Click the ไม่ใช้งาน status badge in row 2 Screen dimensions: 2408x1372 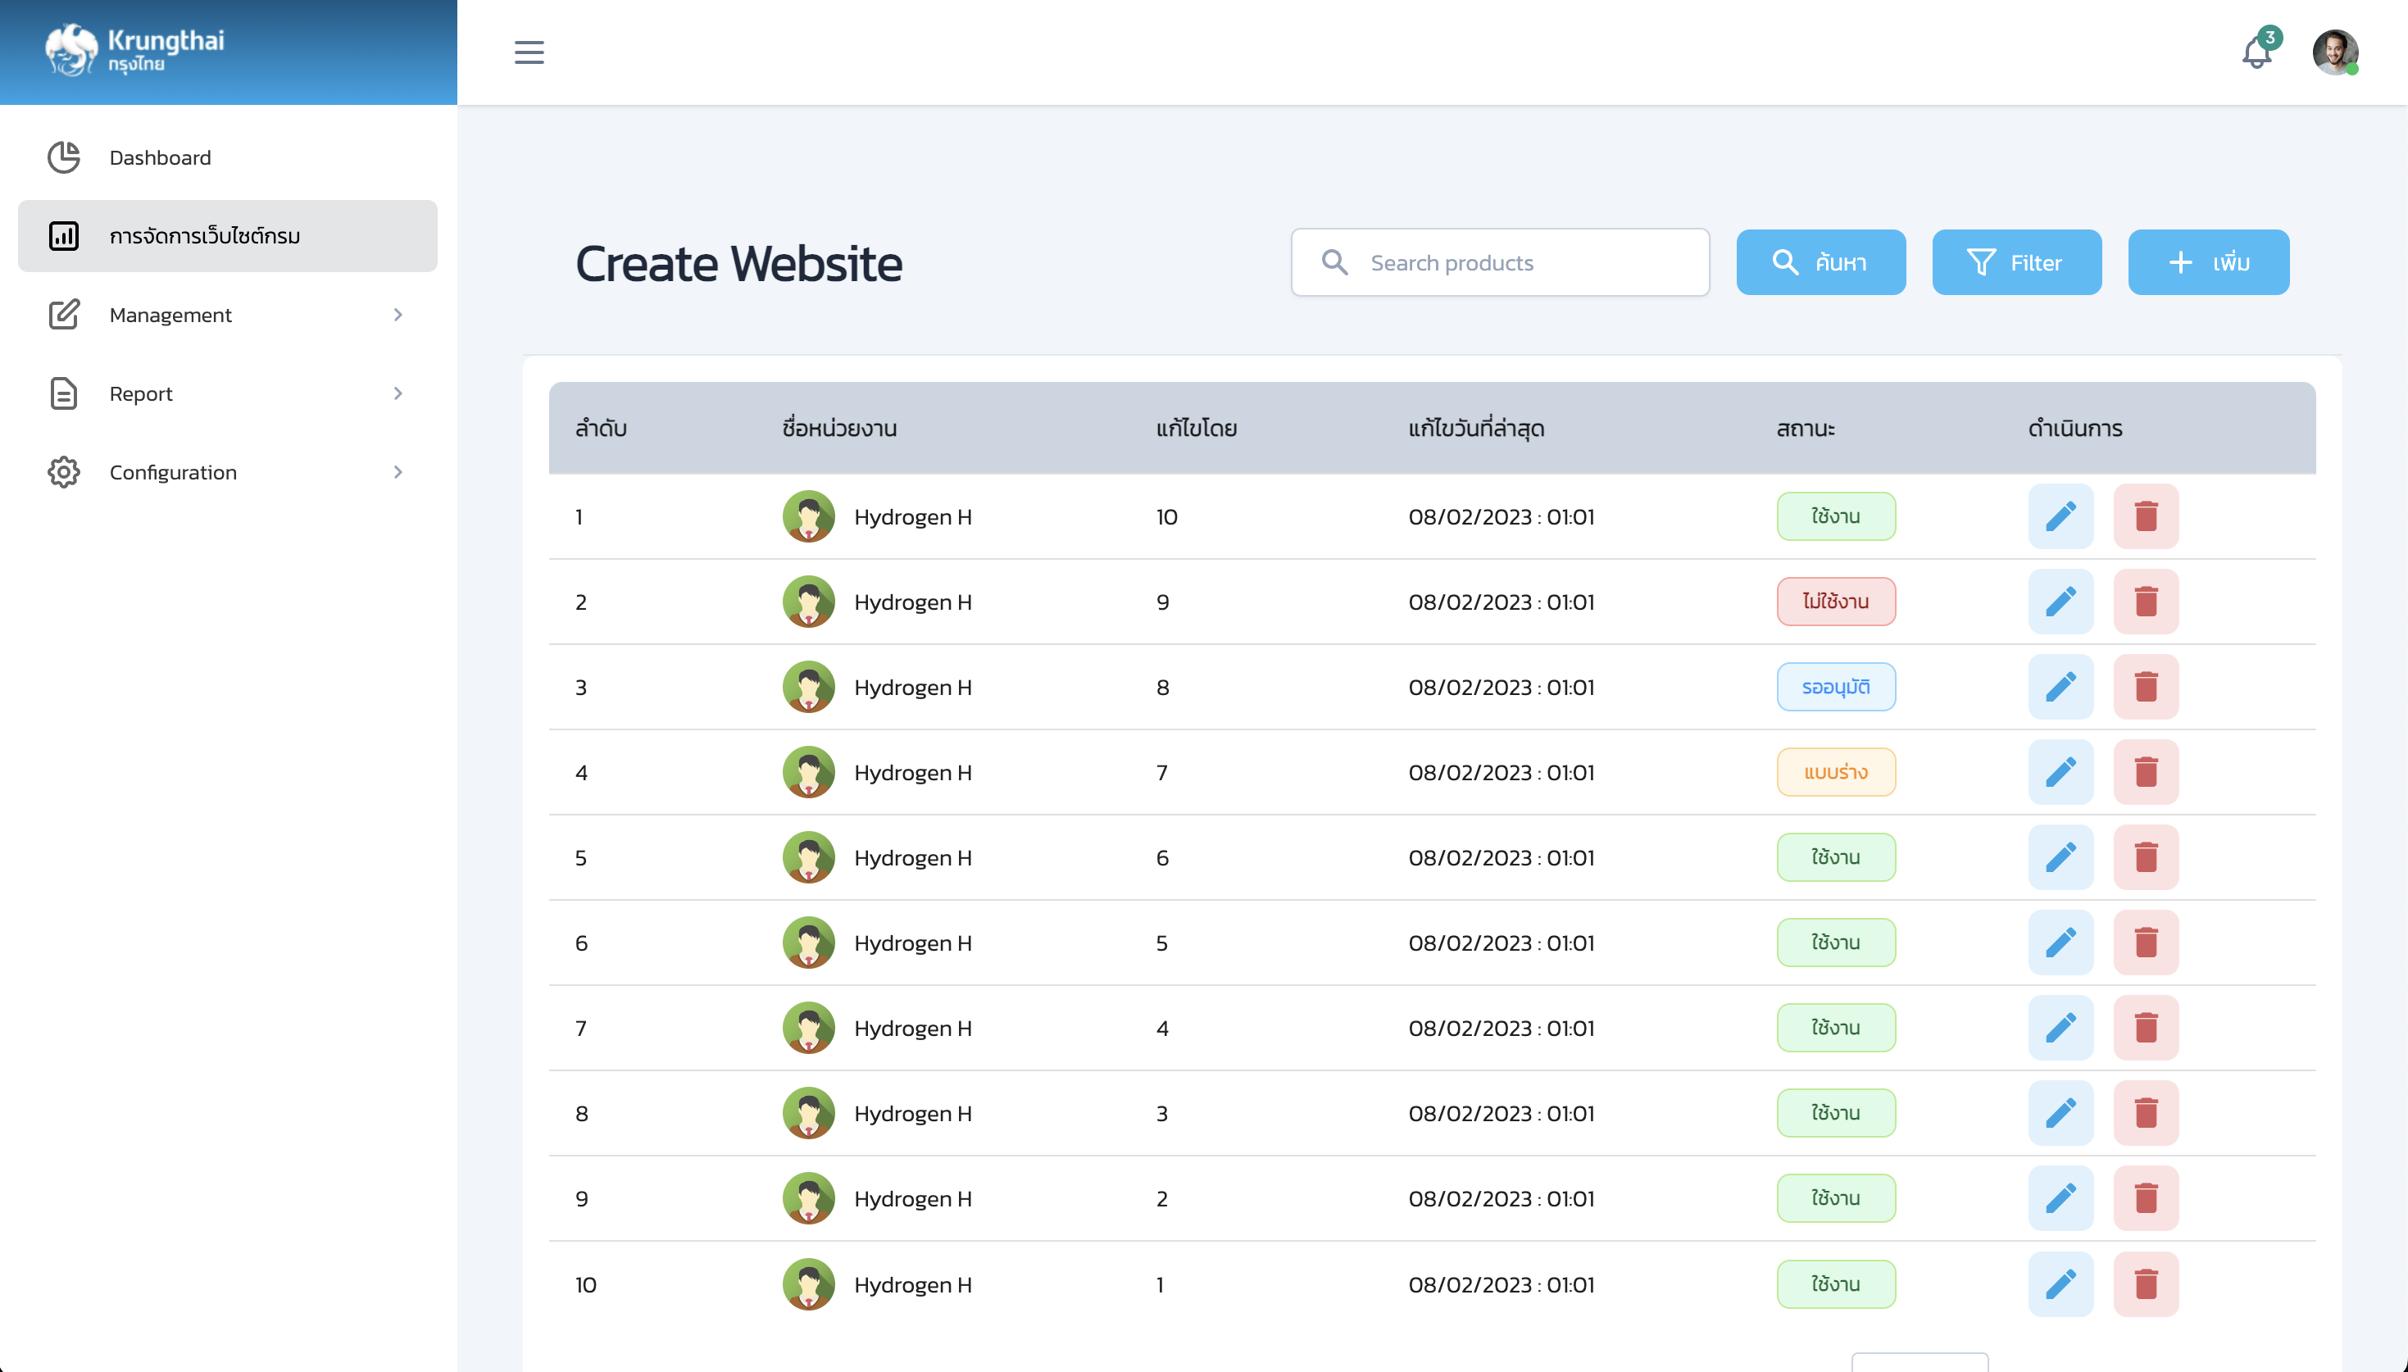(1835, 602)
